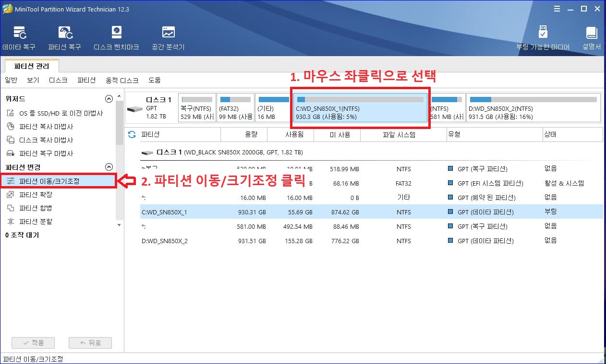The image size is (606, 364).
Task: Select C:WD_SN850X_1 block in the disk map
Action: tap(360, 107)
